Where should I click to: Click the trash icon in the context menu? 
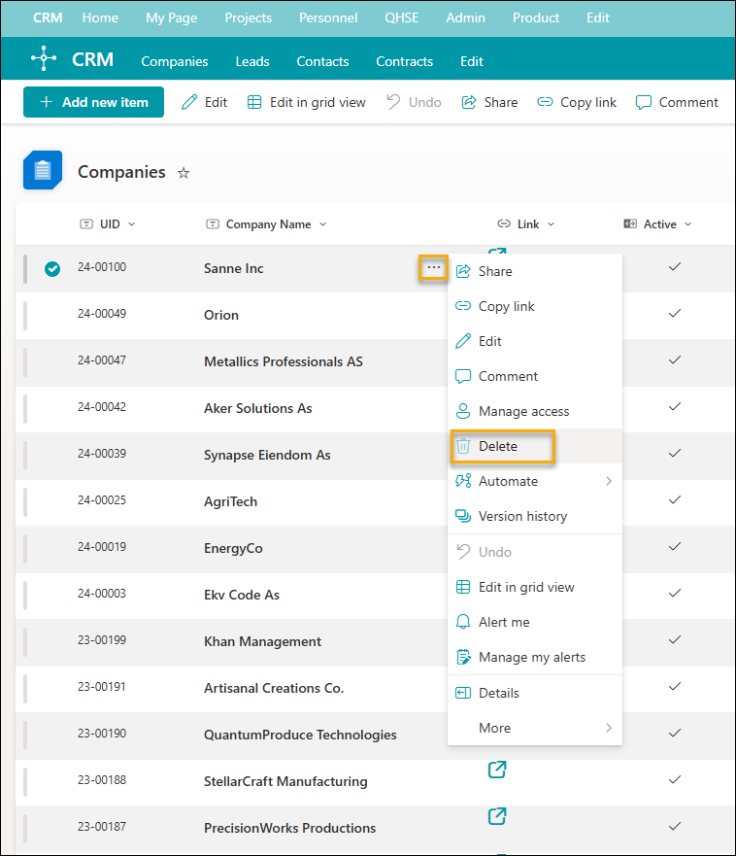pyautogui.click(x=463, y=446)
